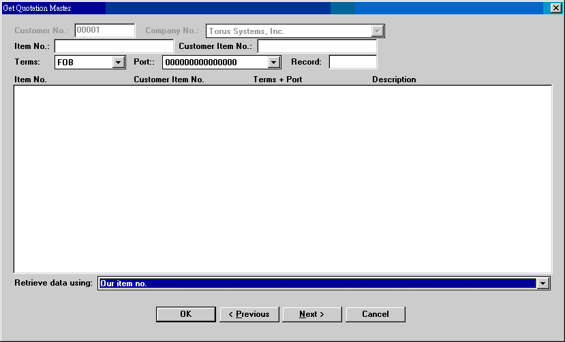Click the Company No. dropdown arrow
This screenshot has height=342, width=565.
[377, 31]
